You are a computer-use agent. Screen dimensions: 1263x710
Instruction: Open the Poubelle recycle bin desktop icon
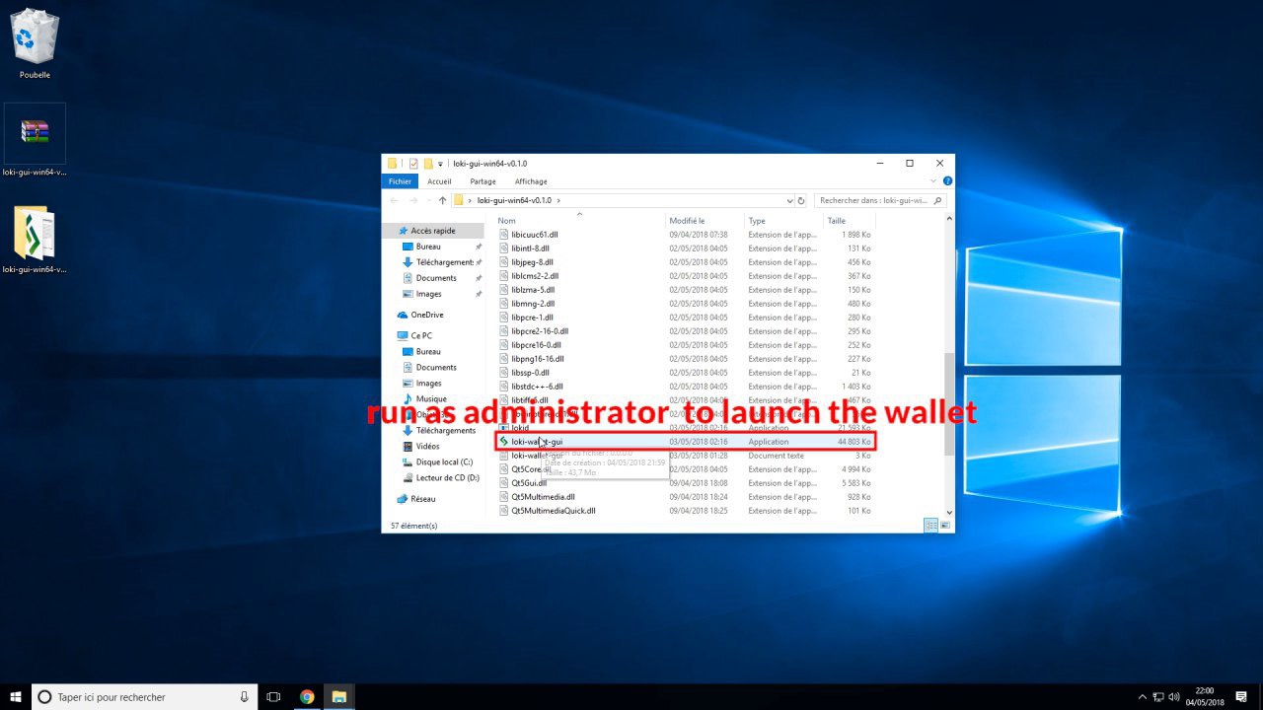[35, 43]
